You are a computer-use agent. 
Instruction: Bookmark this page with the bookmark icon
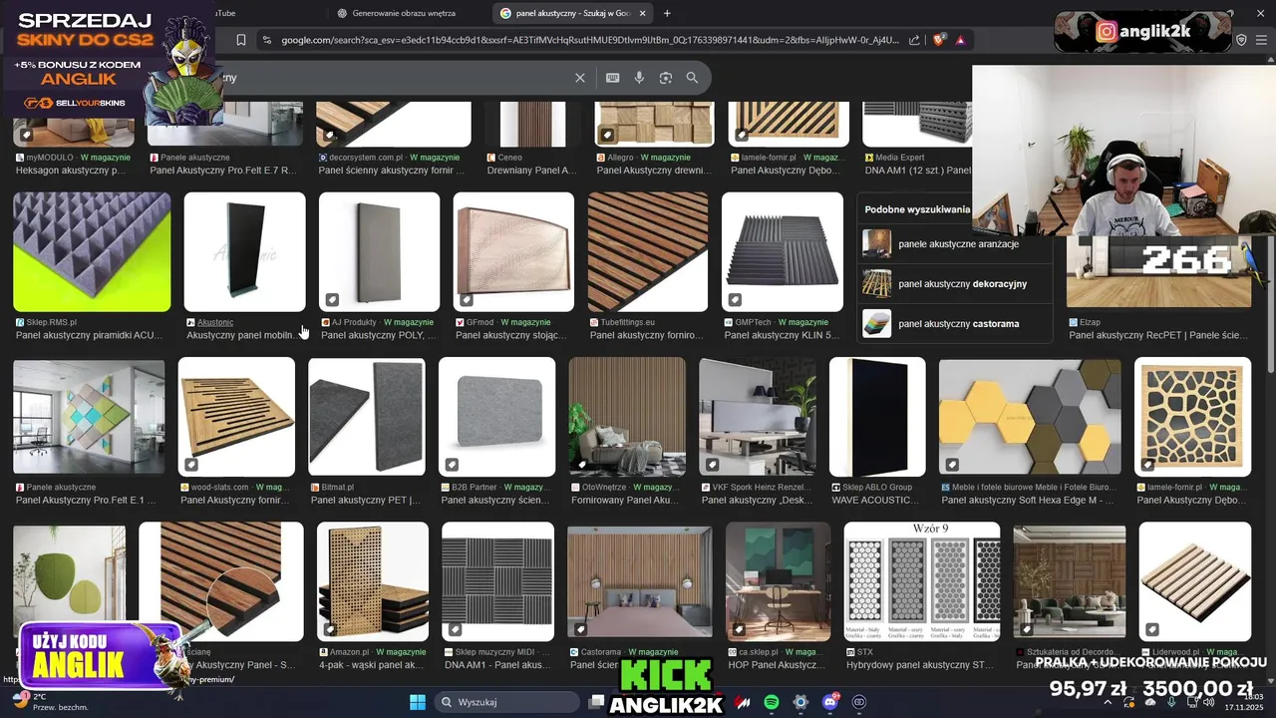241,40
